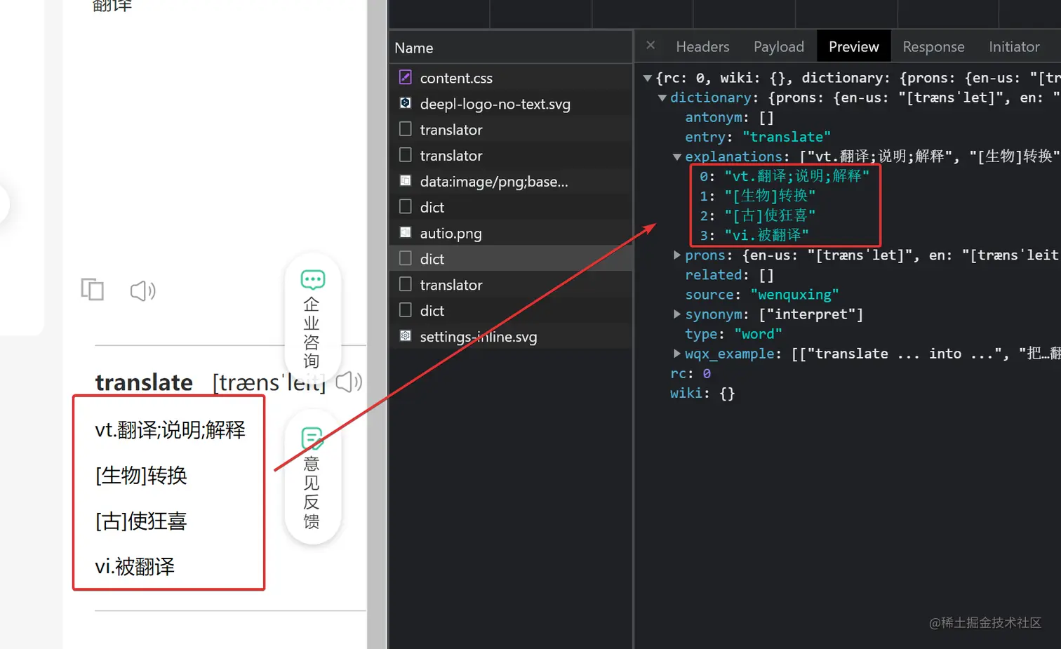Expand the synonym array
This screenshot has width=1061, height=649.
pos(677,314)
